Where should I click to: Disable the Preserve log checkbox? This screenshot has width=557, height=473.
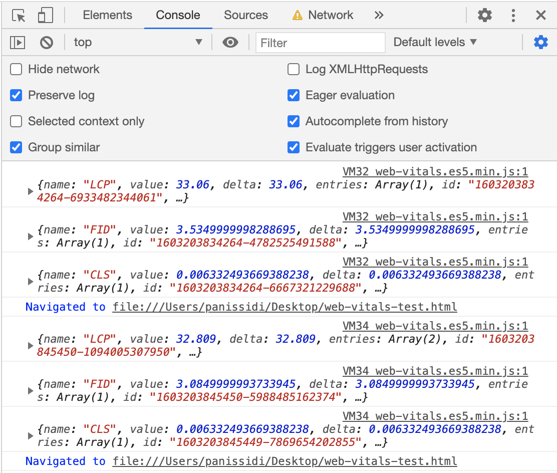click(16, 95)
